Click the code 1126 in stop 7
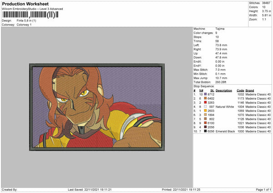Viewport: 273px width, 193px height. 241,119
